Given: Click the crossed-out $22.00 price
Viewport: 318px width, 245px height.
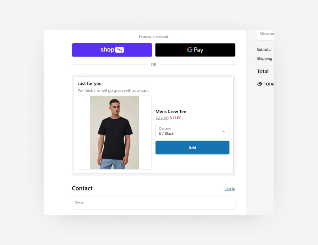Looking at the screenshot, I should click(x=162, y=118).
